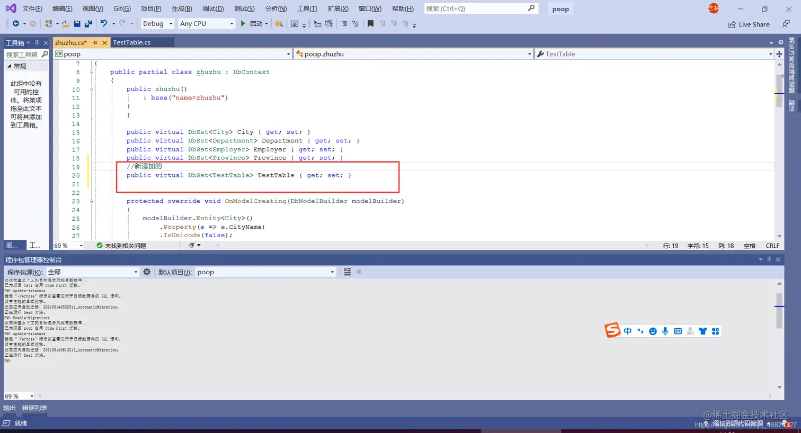The height and width of the screenshot is (433, 801).
Task: Start debugging with the green play icon
Action: pyautogui.click(x=243, y=23)
